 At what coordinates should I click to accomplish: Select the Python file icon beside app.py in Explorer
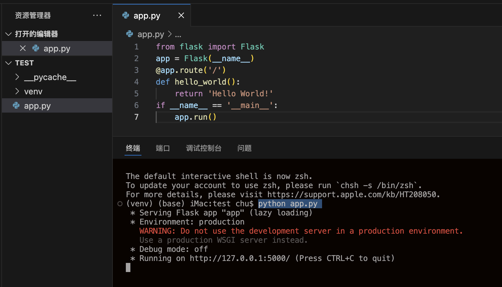16,105
